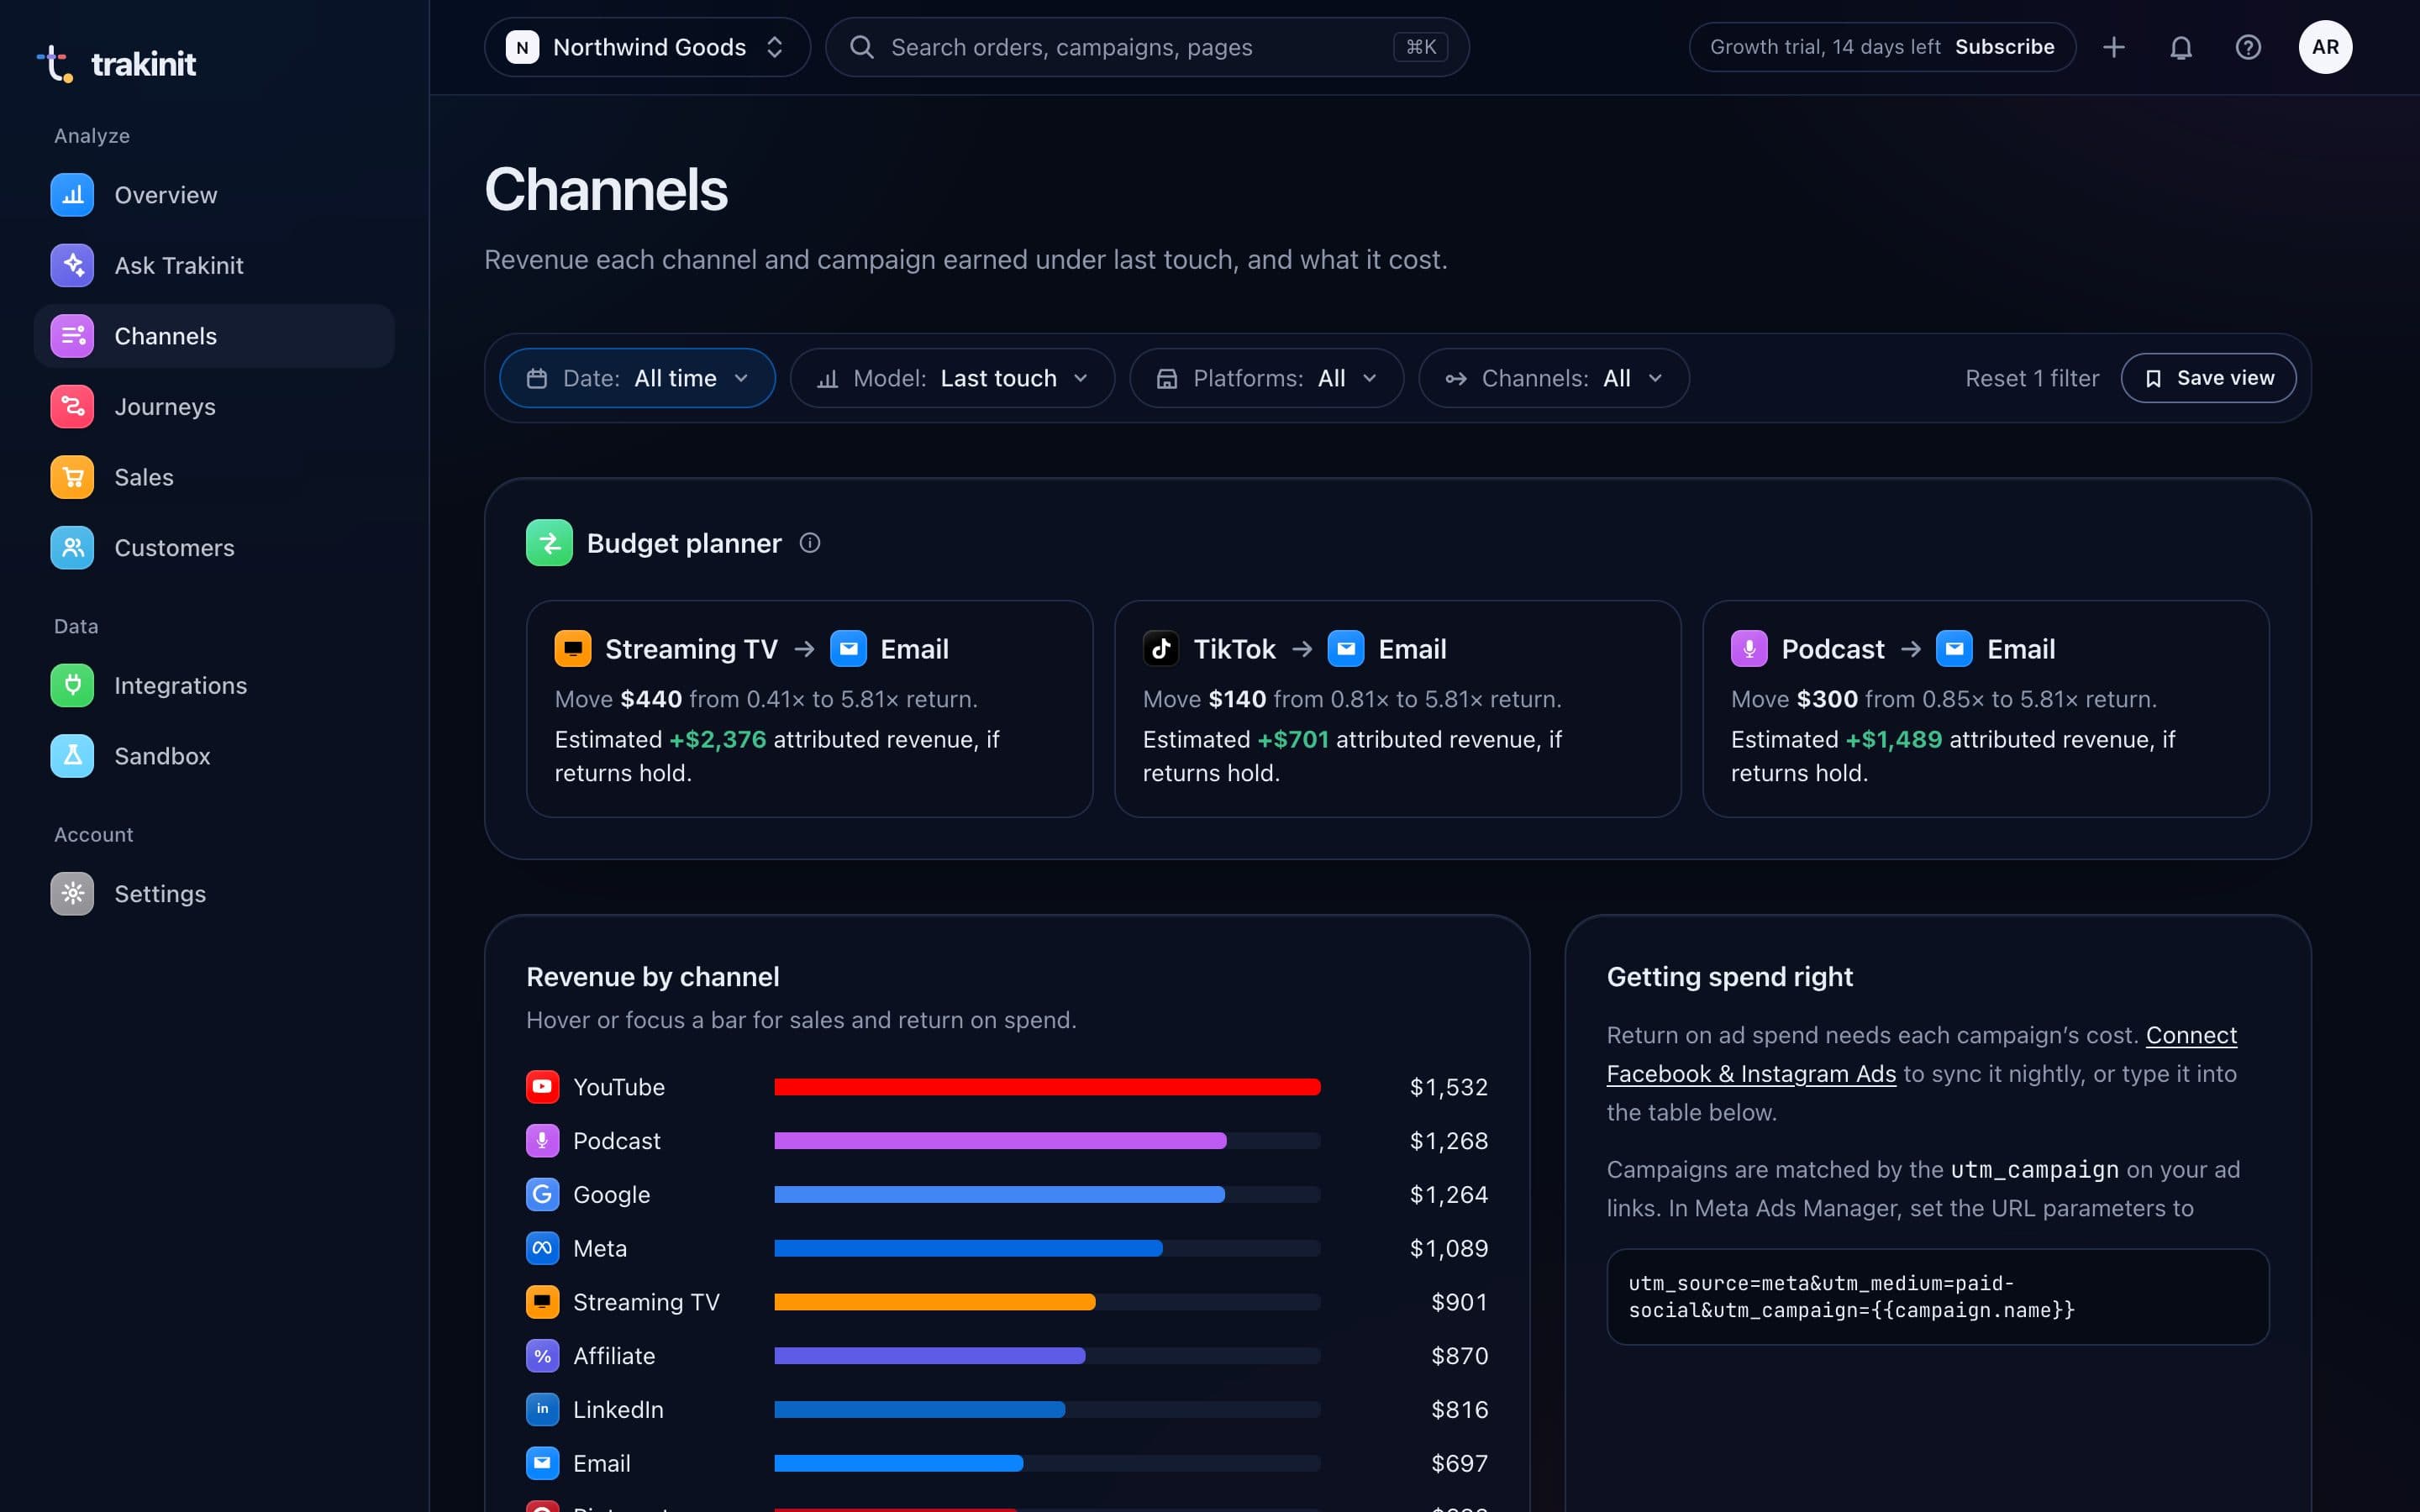Open the Northwind Goods workspace switcher

(647, 47)
